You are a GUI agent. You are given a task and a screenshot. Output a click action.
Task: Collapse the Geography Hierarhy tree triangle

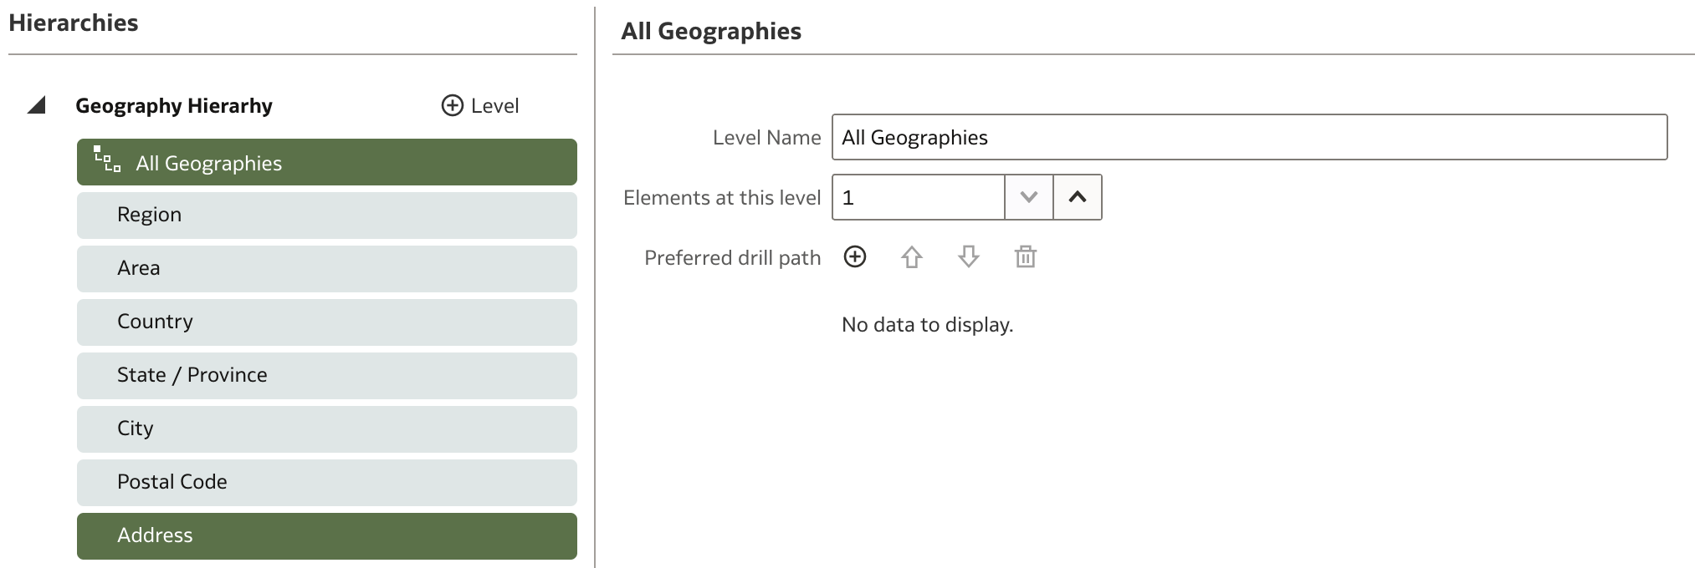36,105
